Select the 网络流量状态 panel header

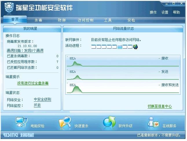(123, 29)
